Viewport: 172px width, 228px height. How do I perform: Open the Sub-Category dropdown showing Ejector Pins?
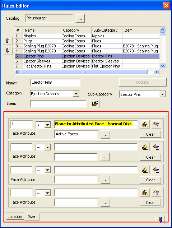pyautogui.click(x=162, y=94)
